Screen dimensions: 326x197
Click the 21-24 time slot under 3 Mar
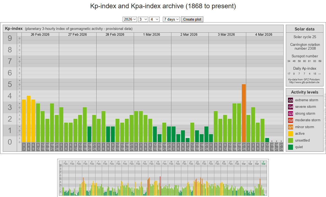pos(244,147)
